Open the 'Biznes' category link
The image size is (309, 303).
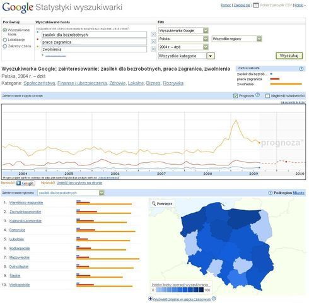tap(153, 83)
